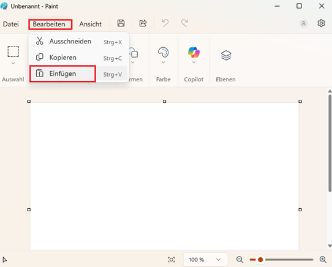The width and height of the screenshot is (332, 267).
Task: Click the Redo arrow icon
Action: [184, 23]
